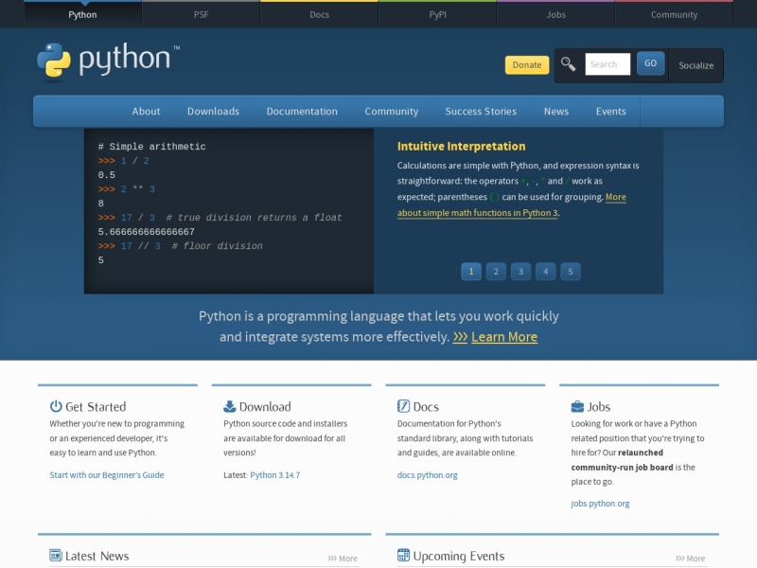Open Start with our Beginner's Guide link
This screenshot has height=568, width=757.
107,475
